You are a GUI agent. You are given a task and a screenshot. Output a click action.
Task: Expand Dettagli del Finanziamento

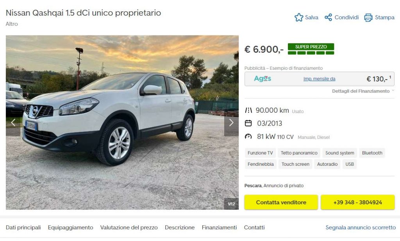coord(363,91)
